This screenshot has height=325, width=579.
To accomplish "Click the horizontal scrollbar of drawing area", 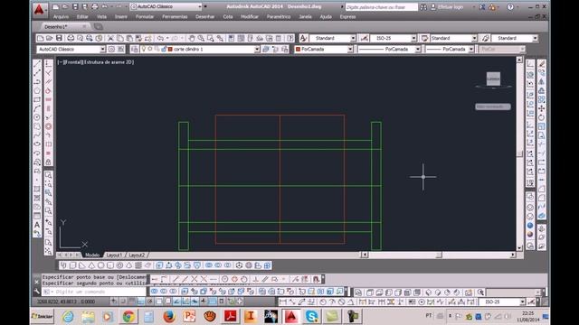I will tap(439, 255).
